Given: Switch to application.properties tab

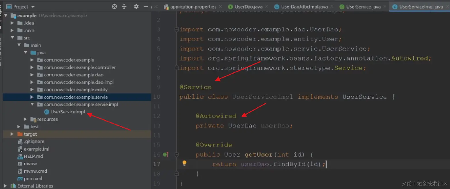Looking at the screenshot, I should tap(193, 7).
